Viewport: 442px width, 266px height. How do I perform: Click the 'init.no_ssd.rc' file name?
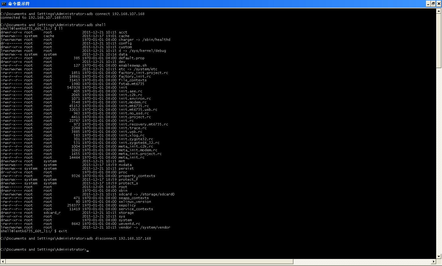tap(134, 113)
